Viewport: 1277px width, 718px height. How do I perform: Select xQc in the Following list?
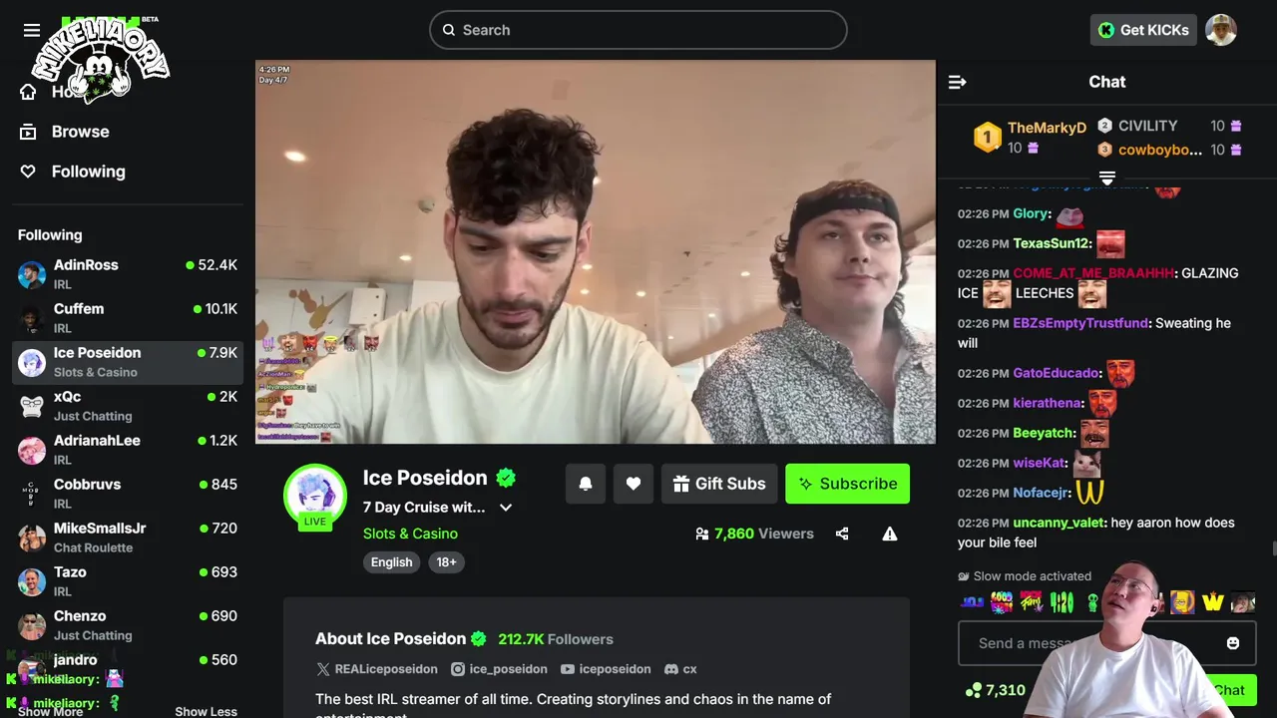click(128, 406)
